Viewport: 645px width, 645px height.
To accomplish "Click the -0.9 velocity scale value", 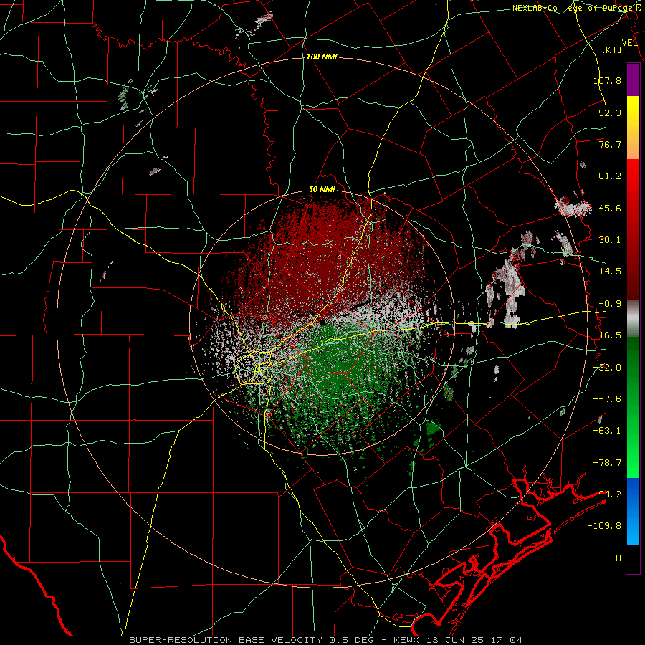I will 610,304.
